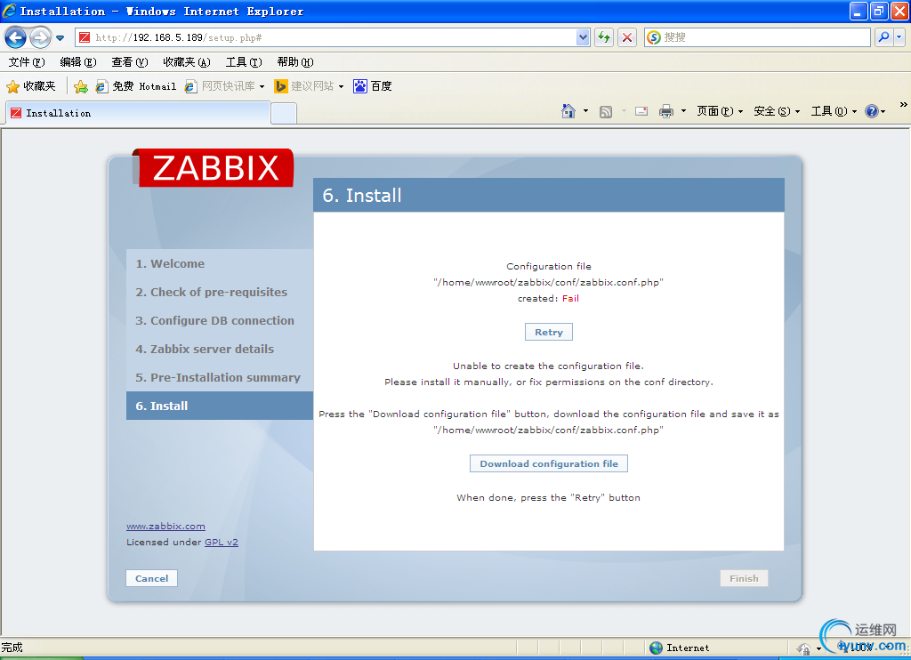Select step 6. Install
This screenshot has width=911, height=660.
(x=220, y=406)
